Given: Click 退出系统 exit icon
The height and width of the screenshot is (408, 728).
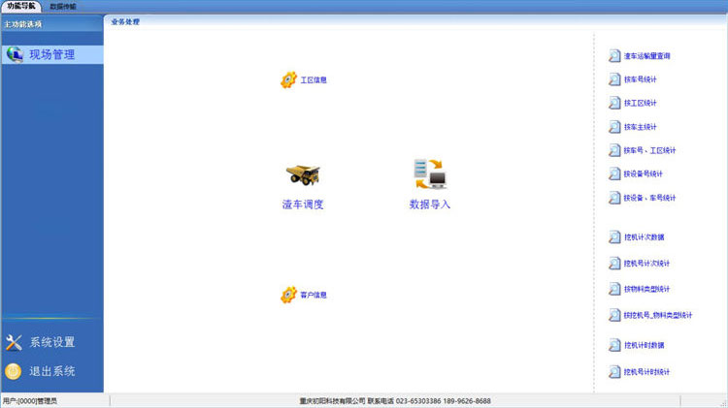Looking at the screenshot, I should click(14, 371).
